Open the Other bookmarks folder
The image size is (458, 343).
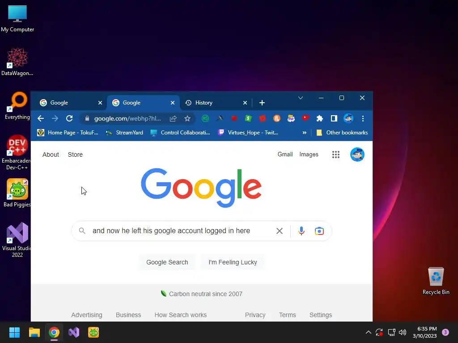[x=342, y=133]
